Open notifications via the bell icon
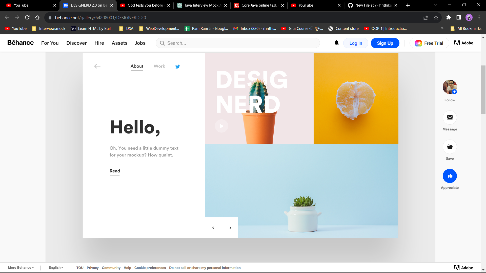486x273 pixels. pyautogui.click(x=336, y=43)
